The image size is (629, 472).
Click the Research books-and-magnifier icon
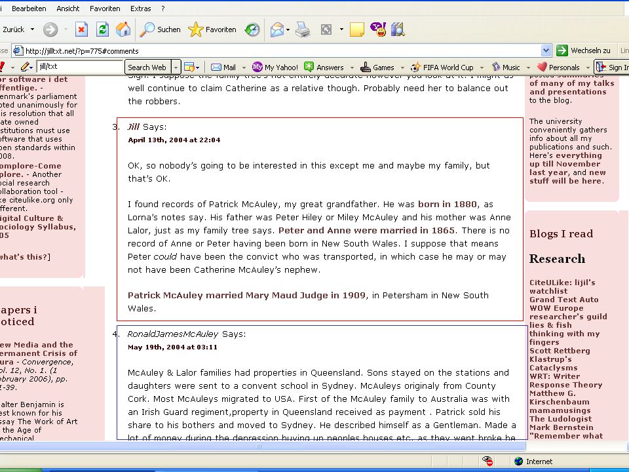(398, 29)
